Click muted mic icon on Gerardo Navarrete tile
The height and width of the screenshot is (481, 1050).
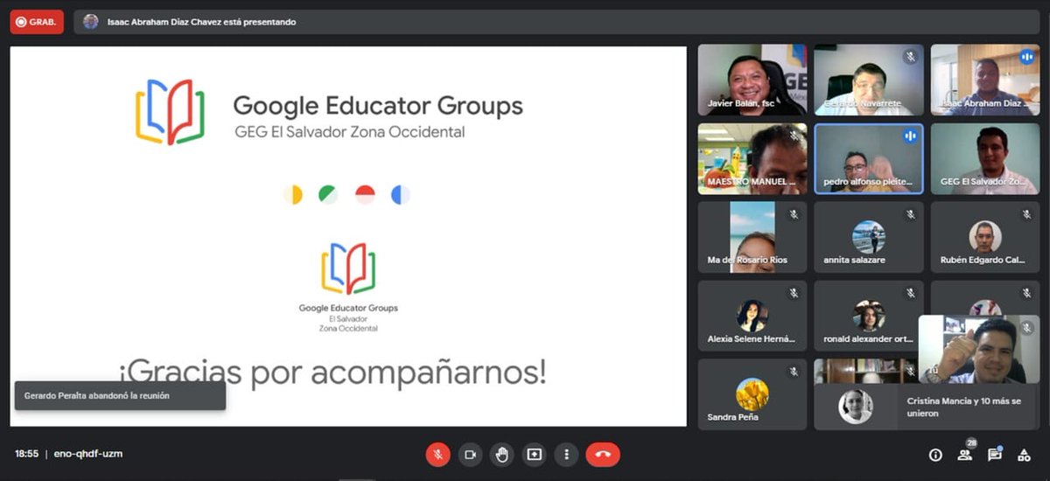click(x=910, y=57)
